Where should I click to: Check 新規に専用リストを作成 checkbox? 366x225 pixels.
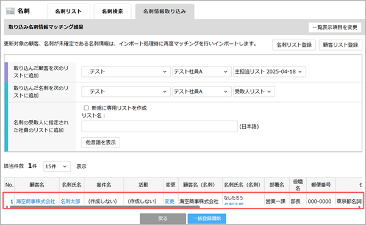pos(86,108)
